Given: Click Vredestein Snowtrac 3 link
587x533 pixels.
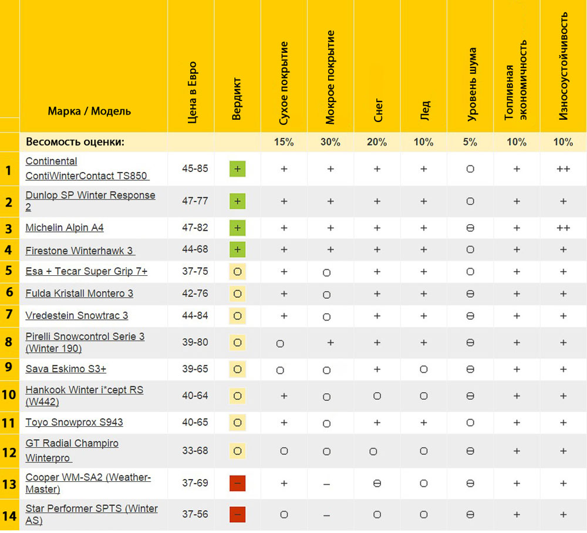Looking at the screenshot, I should click(76, 316).
